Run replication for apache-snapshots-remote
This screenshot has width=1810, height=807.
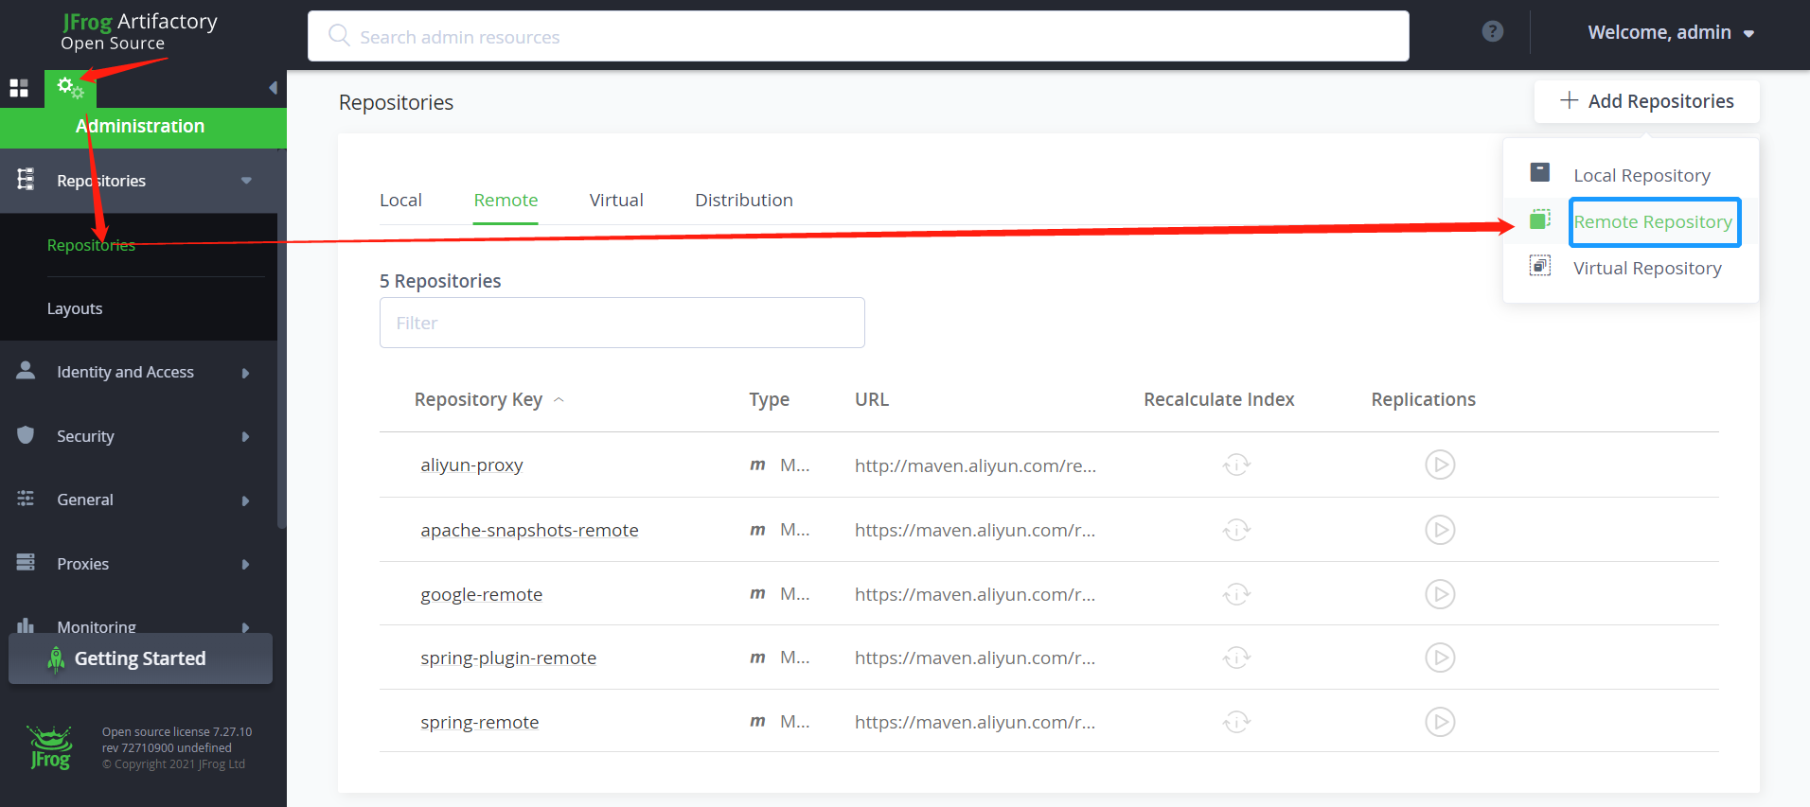(1440, 530)
